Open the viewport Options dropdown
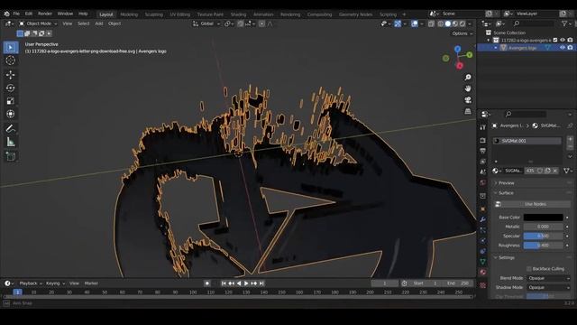The height and width of the screenshot is (325, 577). point(463,33)
